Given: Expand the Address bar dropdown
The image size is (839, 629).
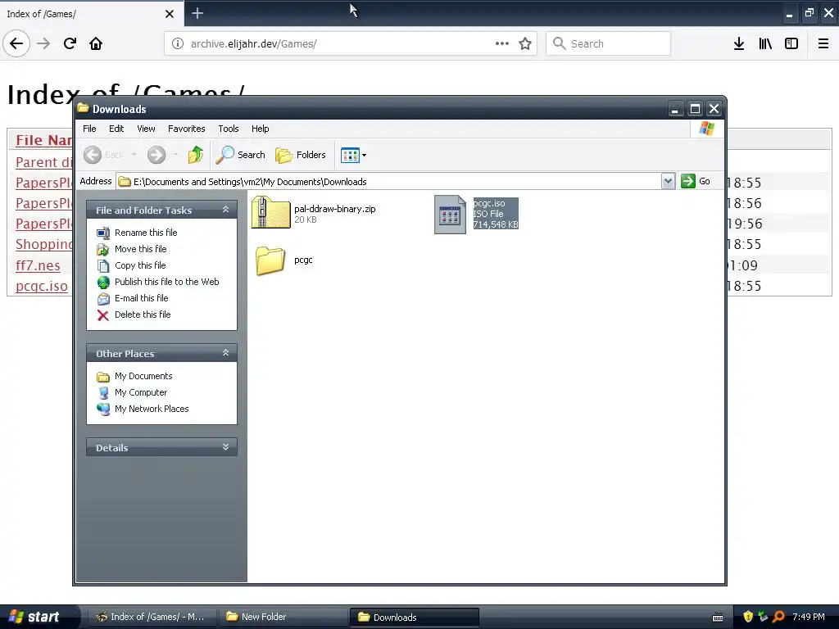Looking at the screenshot, I should [668, 181].
